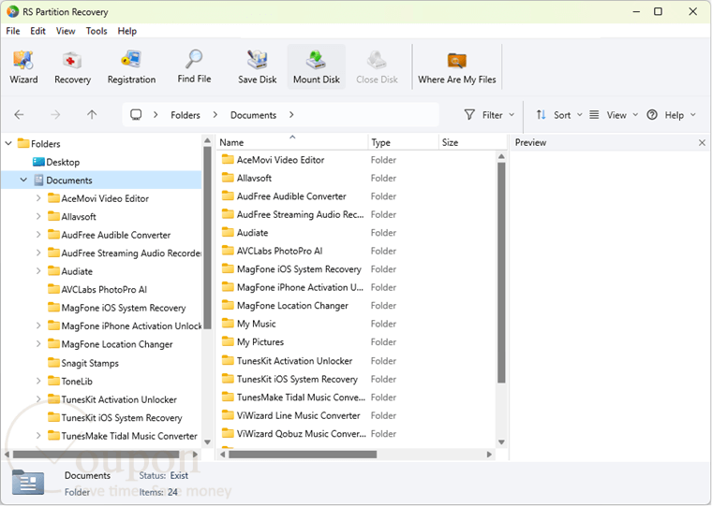Click the Help question mark icon
712x506 pixels.
pyautogui.click(x=652, y=115)
